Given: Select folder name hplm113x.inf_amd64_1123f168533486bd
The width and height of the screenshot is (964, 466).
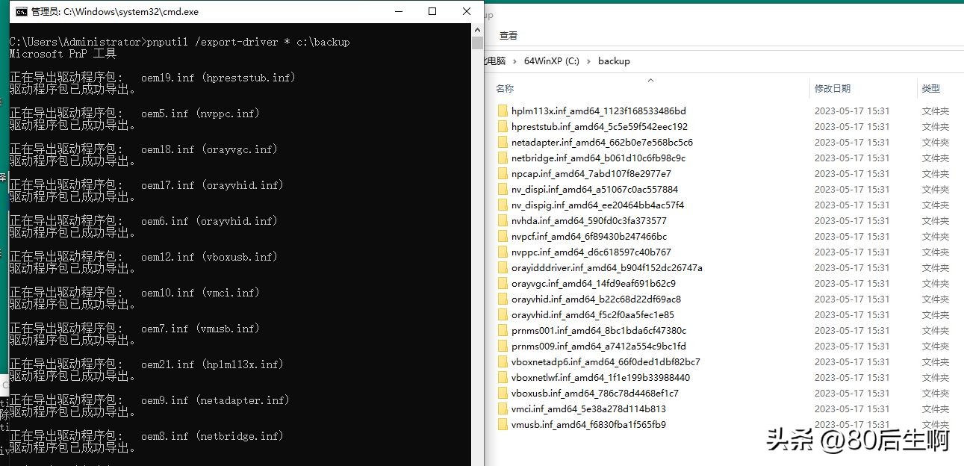Looking at the screenshot, I should point(599,111).
